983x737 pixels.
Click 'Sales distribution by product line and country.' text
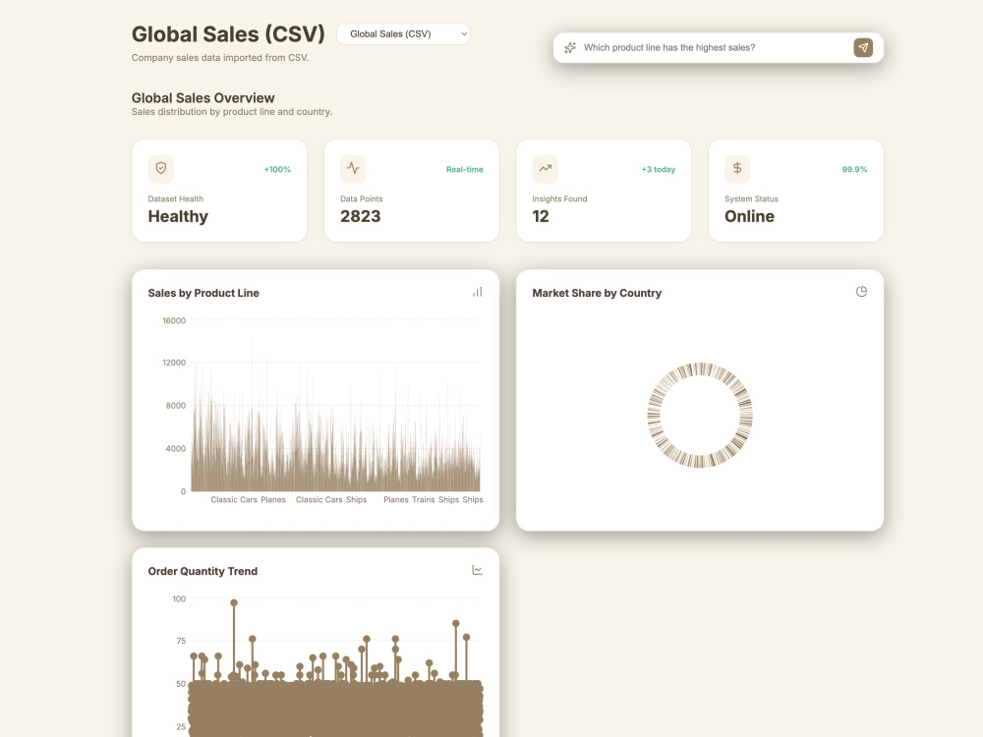click(232, 112)
